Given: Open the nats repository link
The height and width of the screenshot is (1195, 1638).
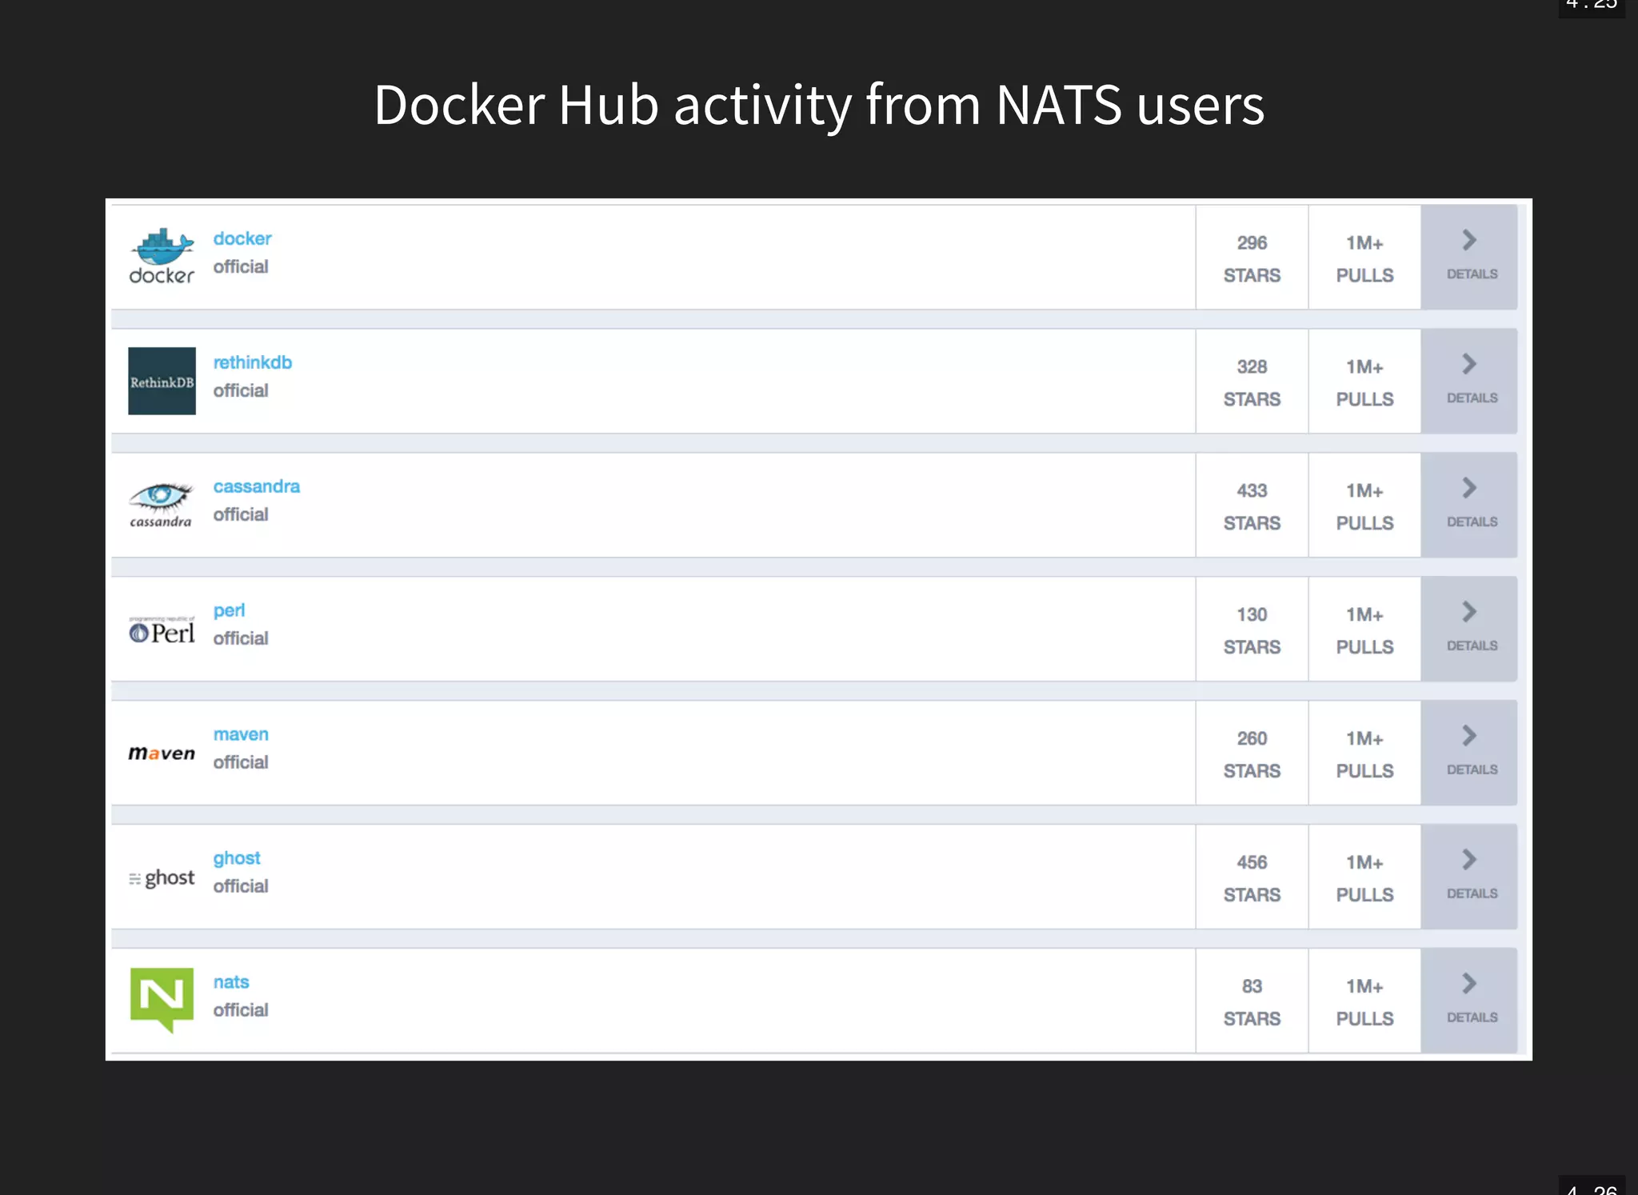Looking at the screenshot, I should coord(231,982).
